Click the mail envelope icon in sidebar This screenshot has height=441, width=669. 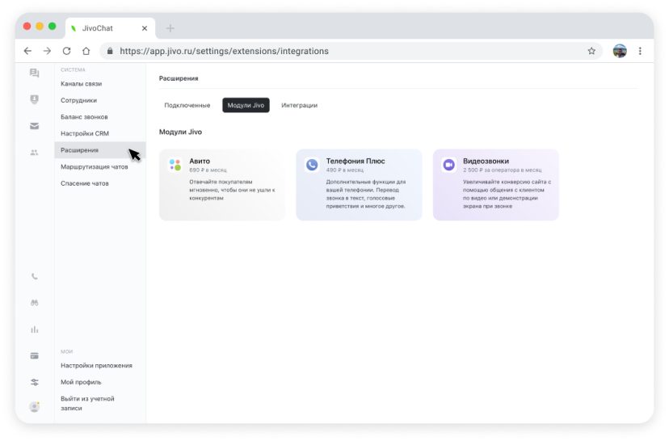34,126
